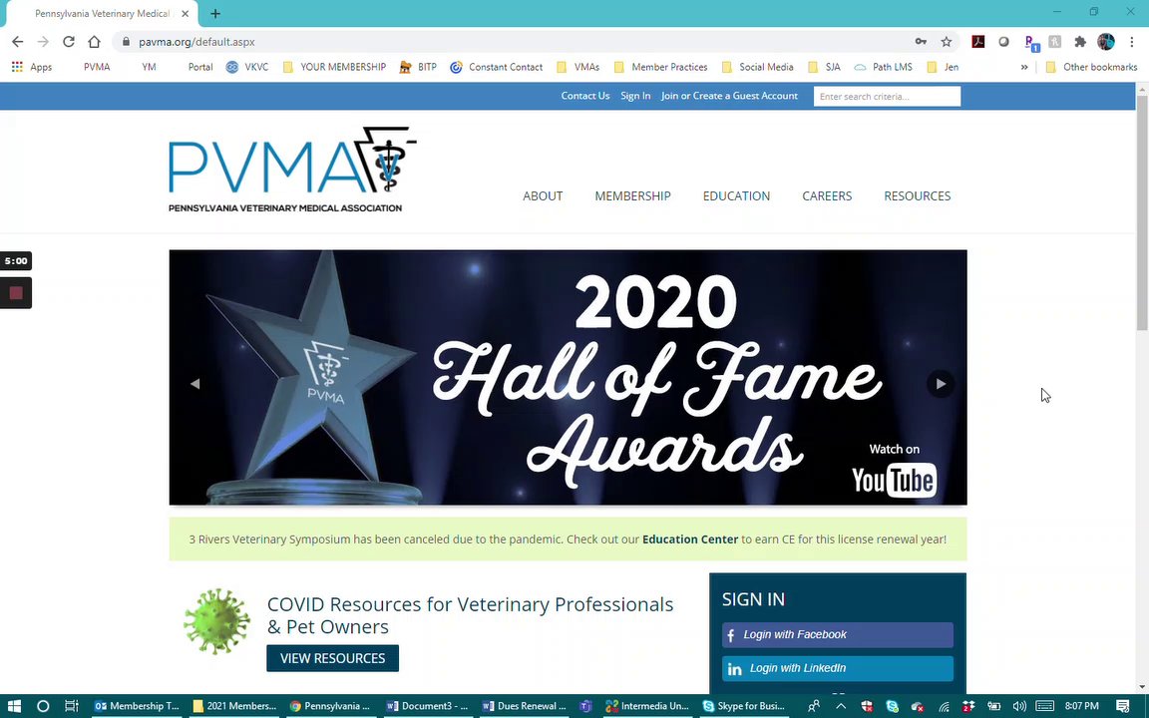Open the grayed-out extension beside the puzzle icon
Screen dimensions: 1149x718
(x=1054, y=42)
